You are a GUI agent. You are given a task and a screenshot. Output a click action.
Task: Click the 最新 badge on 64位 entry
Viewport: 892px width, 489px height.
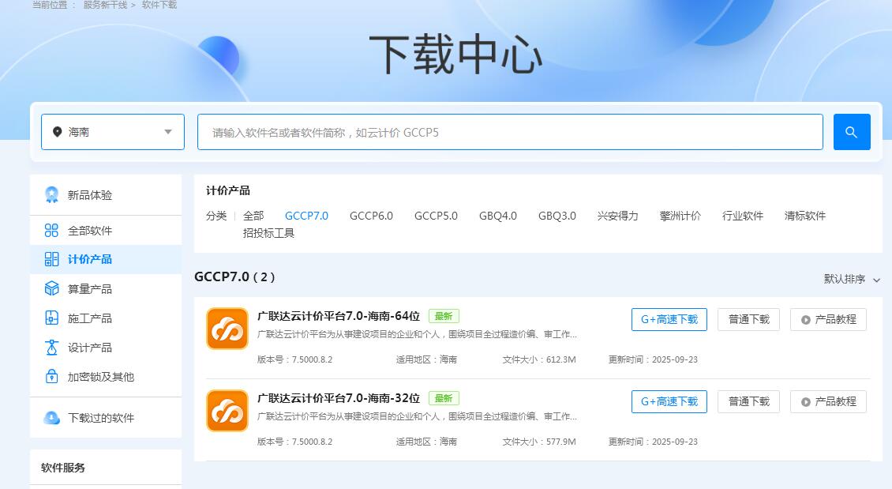[444, 316]
